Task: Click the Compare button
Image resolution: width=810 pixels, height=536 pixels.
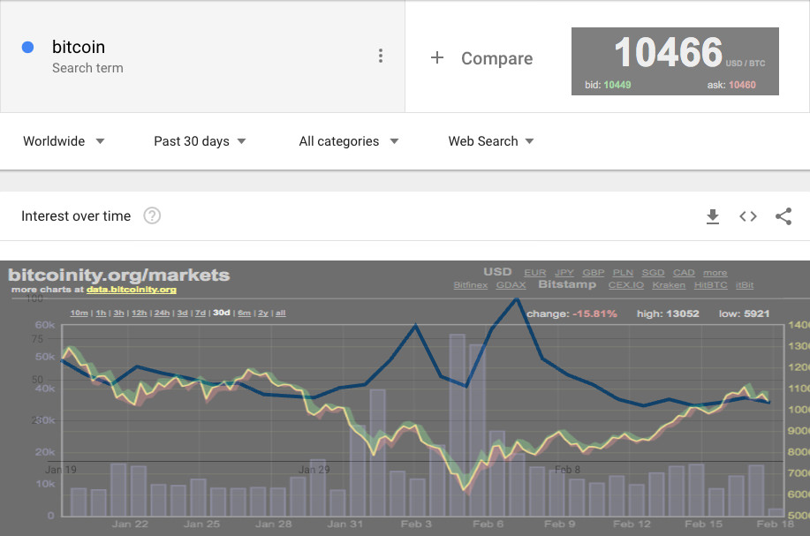Action: pyautogui.click(x=481, y=57)
